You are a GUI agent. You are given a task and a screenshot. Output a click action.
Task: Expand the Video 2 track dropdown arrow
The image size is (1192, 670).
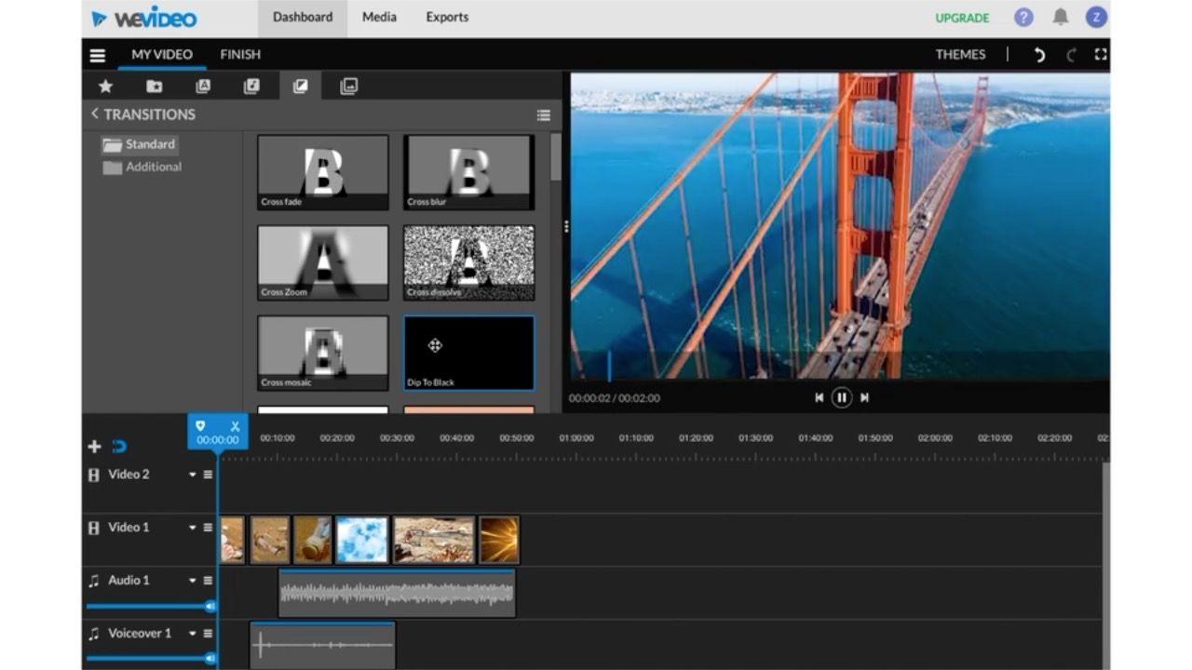tap(193, 475)
